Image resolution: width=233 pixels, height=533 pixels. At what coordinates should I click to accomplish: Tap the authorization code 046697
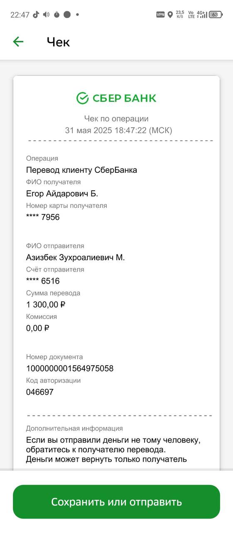pyautogui.click(x=40, y=392)
